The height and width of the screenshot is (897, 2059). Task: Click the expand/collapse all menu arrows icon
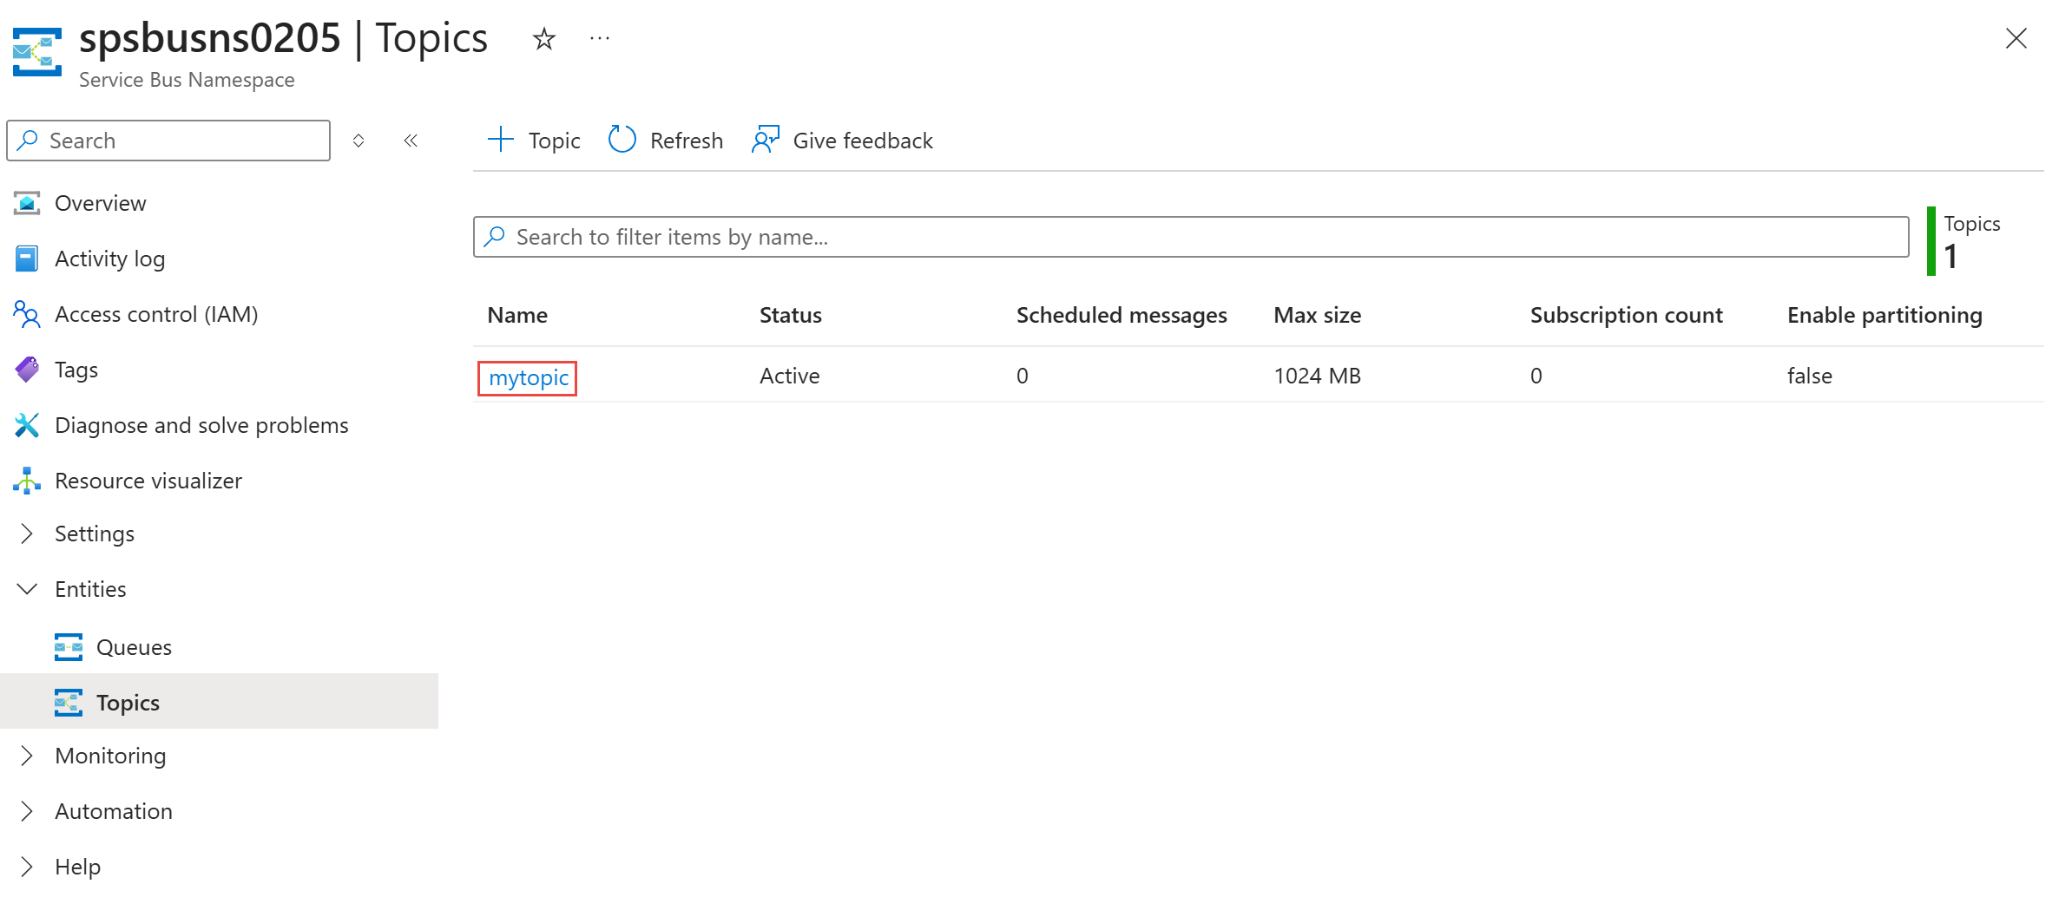359,141
